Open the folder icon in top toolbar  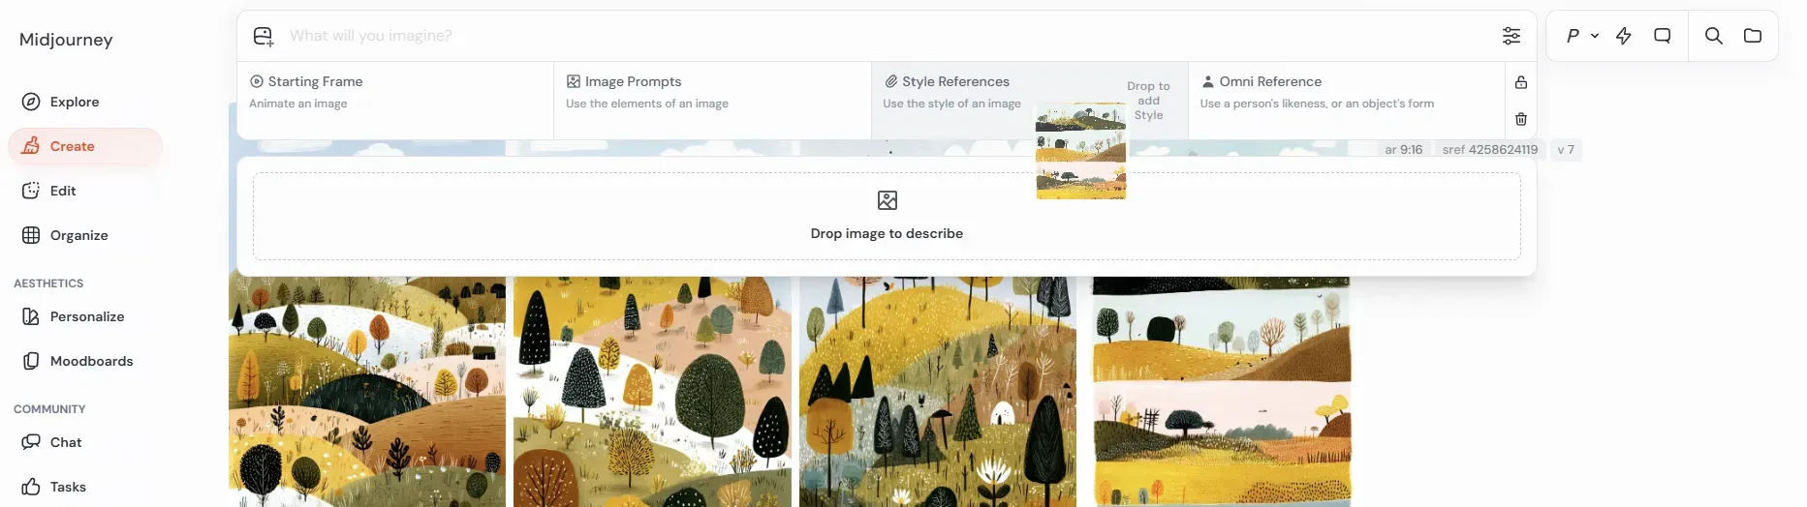(x=1753, y=36)
